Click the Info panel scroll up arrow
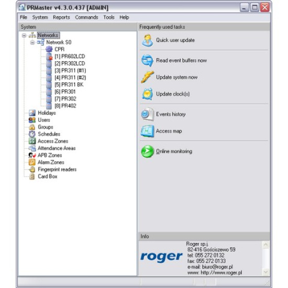This screenshot has height=288, width=288. point(266,245)
